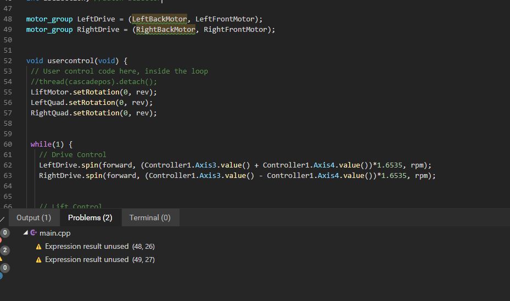Select the Problems (2) tab
The width and height of the screenshot is (510, 301).
[x=90, y=218]
